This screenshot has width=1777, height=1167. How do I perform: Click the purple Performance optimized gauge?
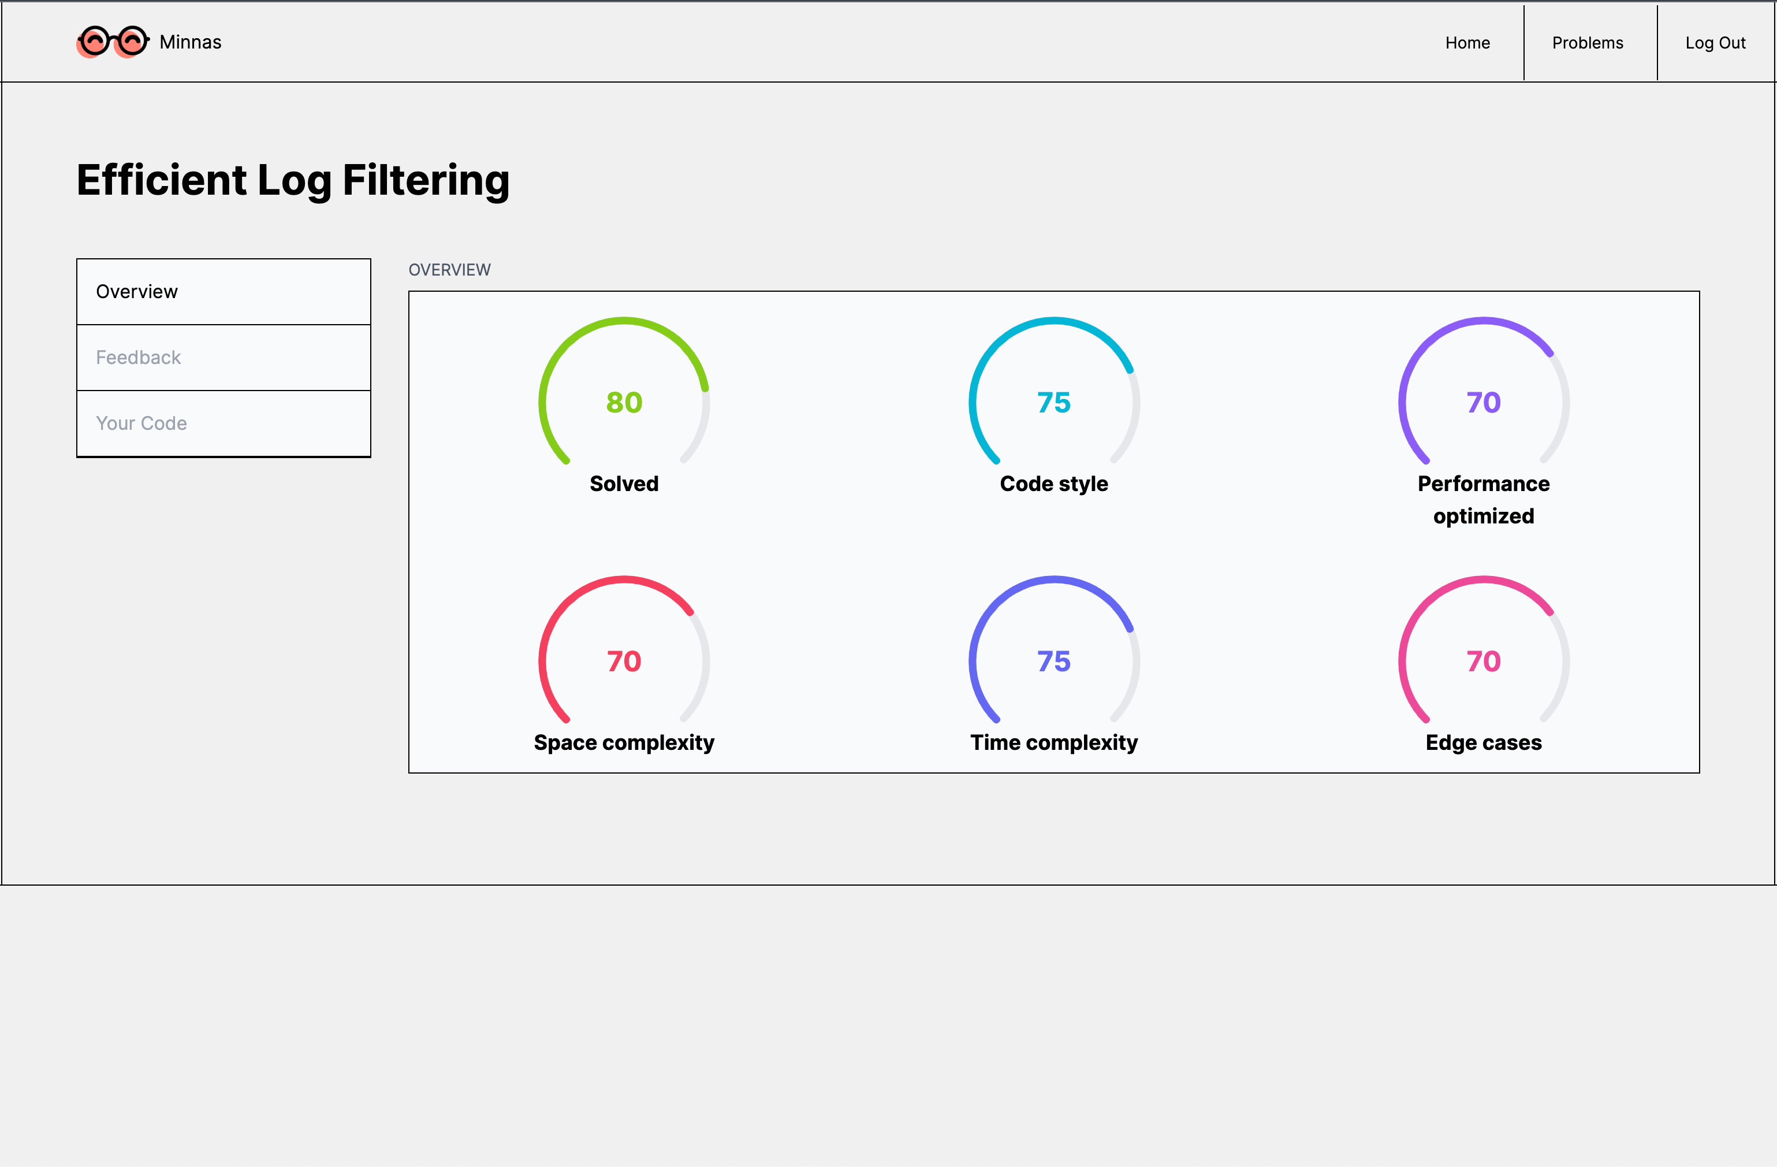click(1484, 392)
